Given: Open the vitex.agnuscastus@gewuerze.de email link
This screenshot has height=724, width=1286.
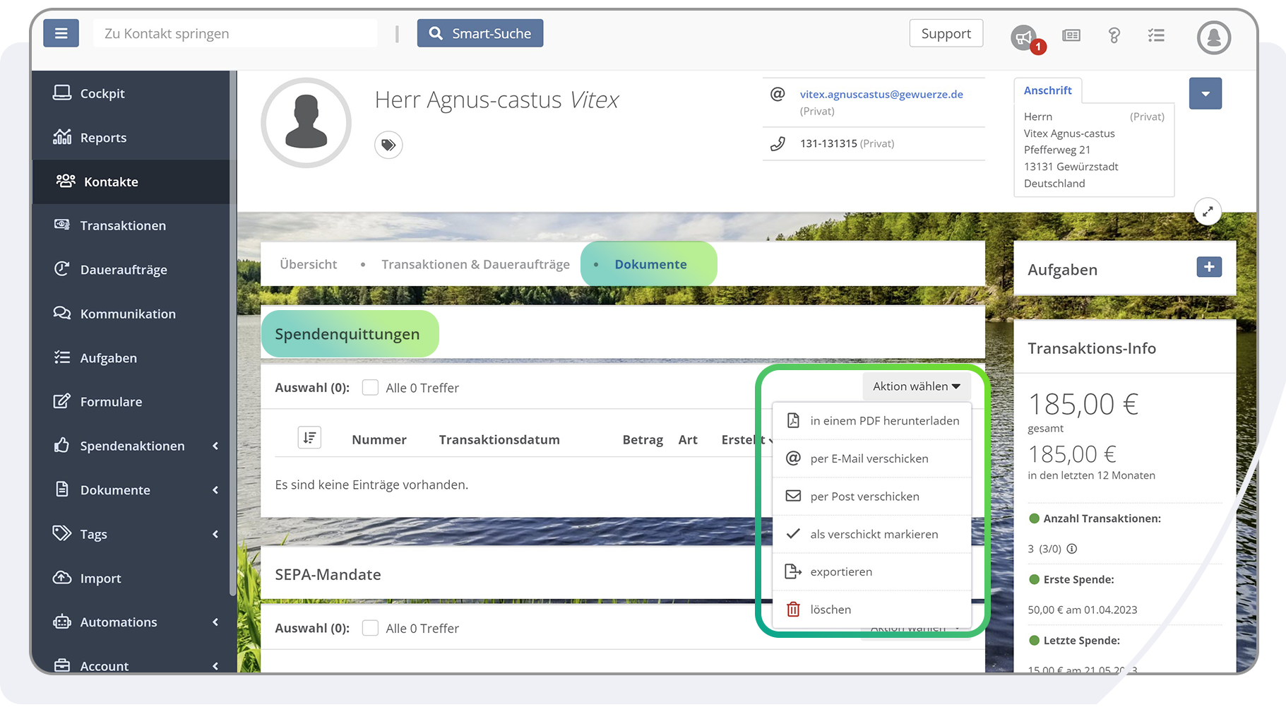Looking at the screenshot, I should click(x=881, y=94).
